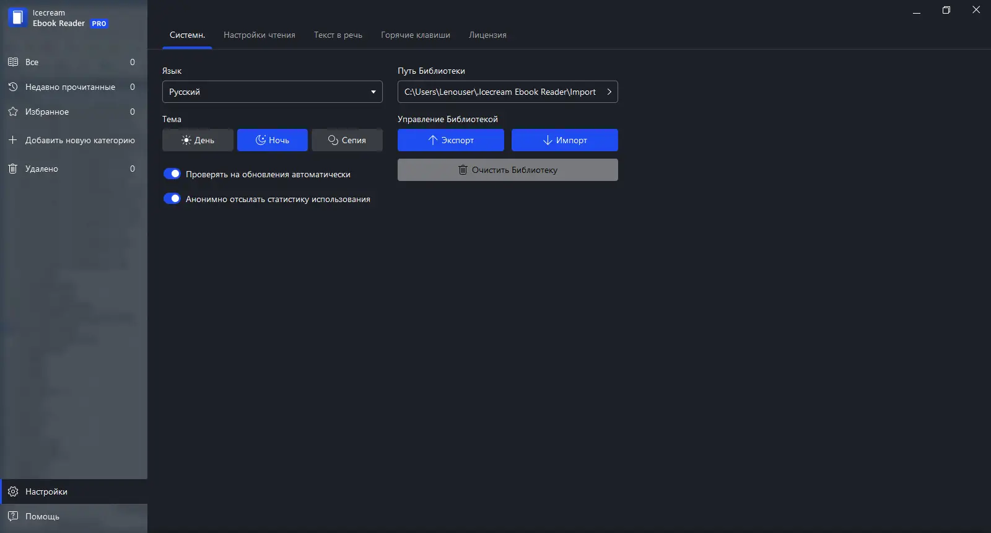Viewport: 991px width, 533px height.
Task: Click the Icecream Ebook Reader logo icon
Action: click(17, 17)
